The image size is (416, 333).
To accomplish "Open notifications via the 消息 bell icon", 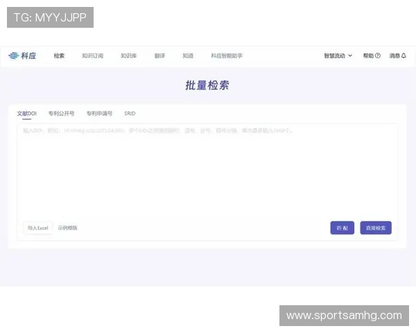I will [x=404, y=55].
